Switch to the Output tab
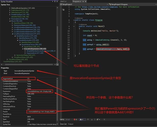 pyautogui.click(x=70, y=124)
